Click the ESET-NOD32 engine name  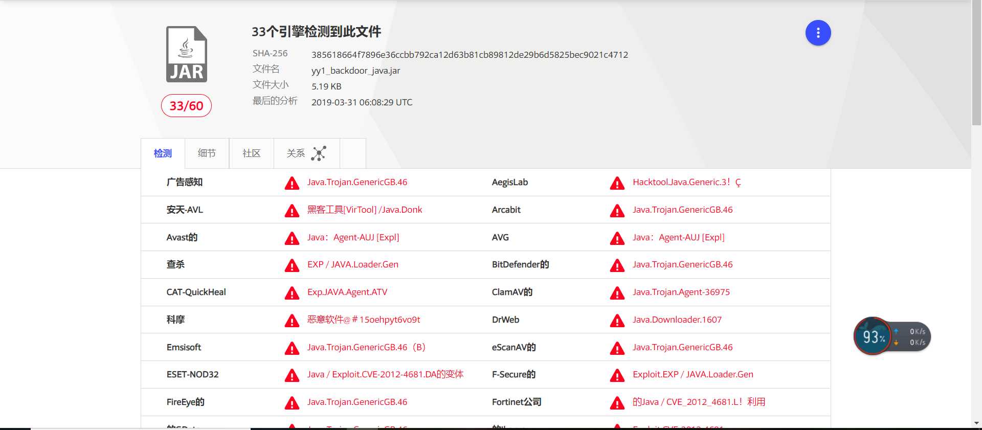coord(193,374)
